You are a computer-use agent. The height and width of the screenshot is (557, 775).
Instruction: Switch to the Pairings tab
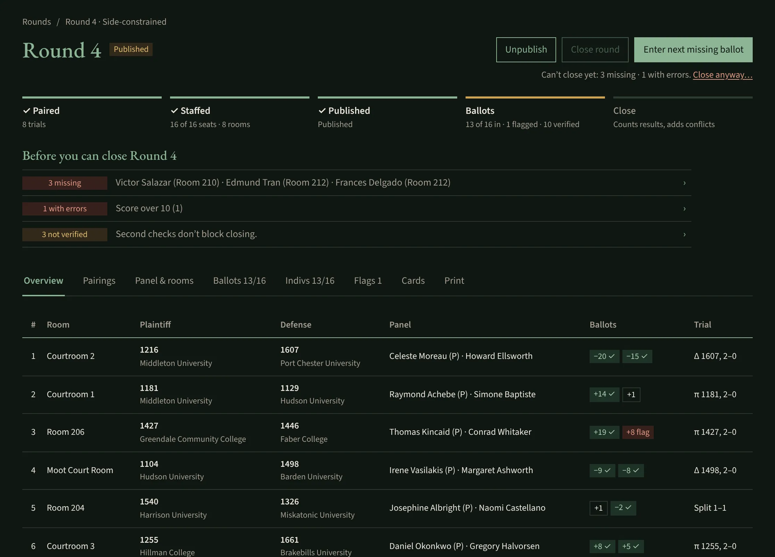pos(99,281)
